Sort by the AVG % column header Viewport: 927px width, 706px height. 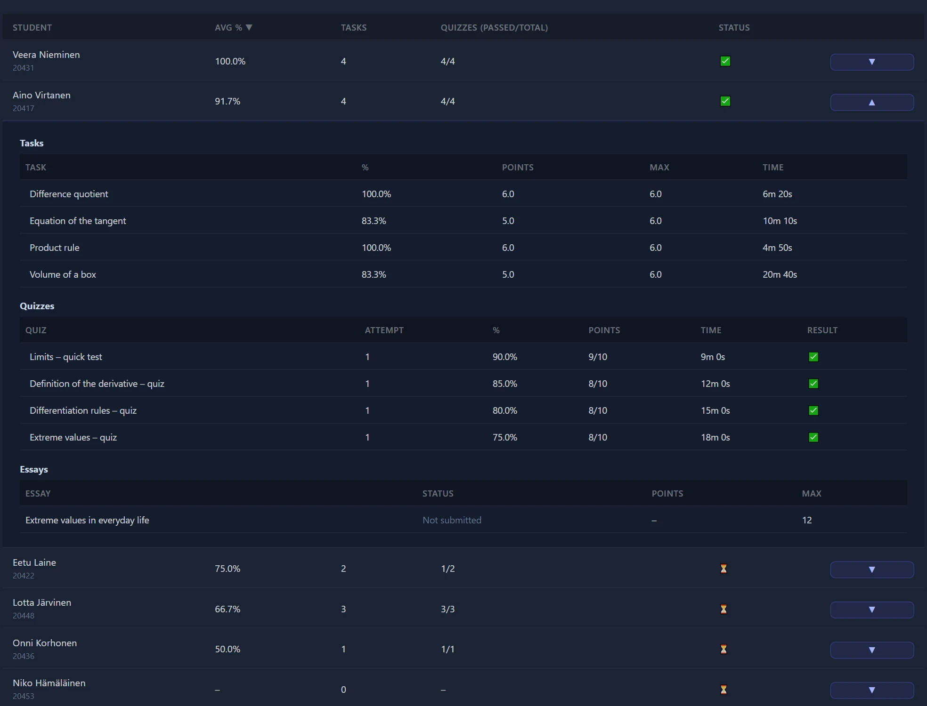click(234, 27)
